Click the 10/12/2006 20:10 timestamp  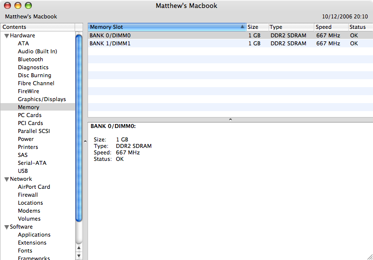[x=345, y=16]
